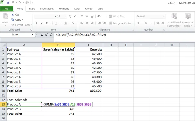Open Conditional Formatting menu

[174, 20]
